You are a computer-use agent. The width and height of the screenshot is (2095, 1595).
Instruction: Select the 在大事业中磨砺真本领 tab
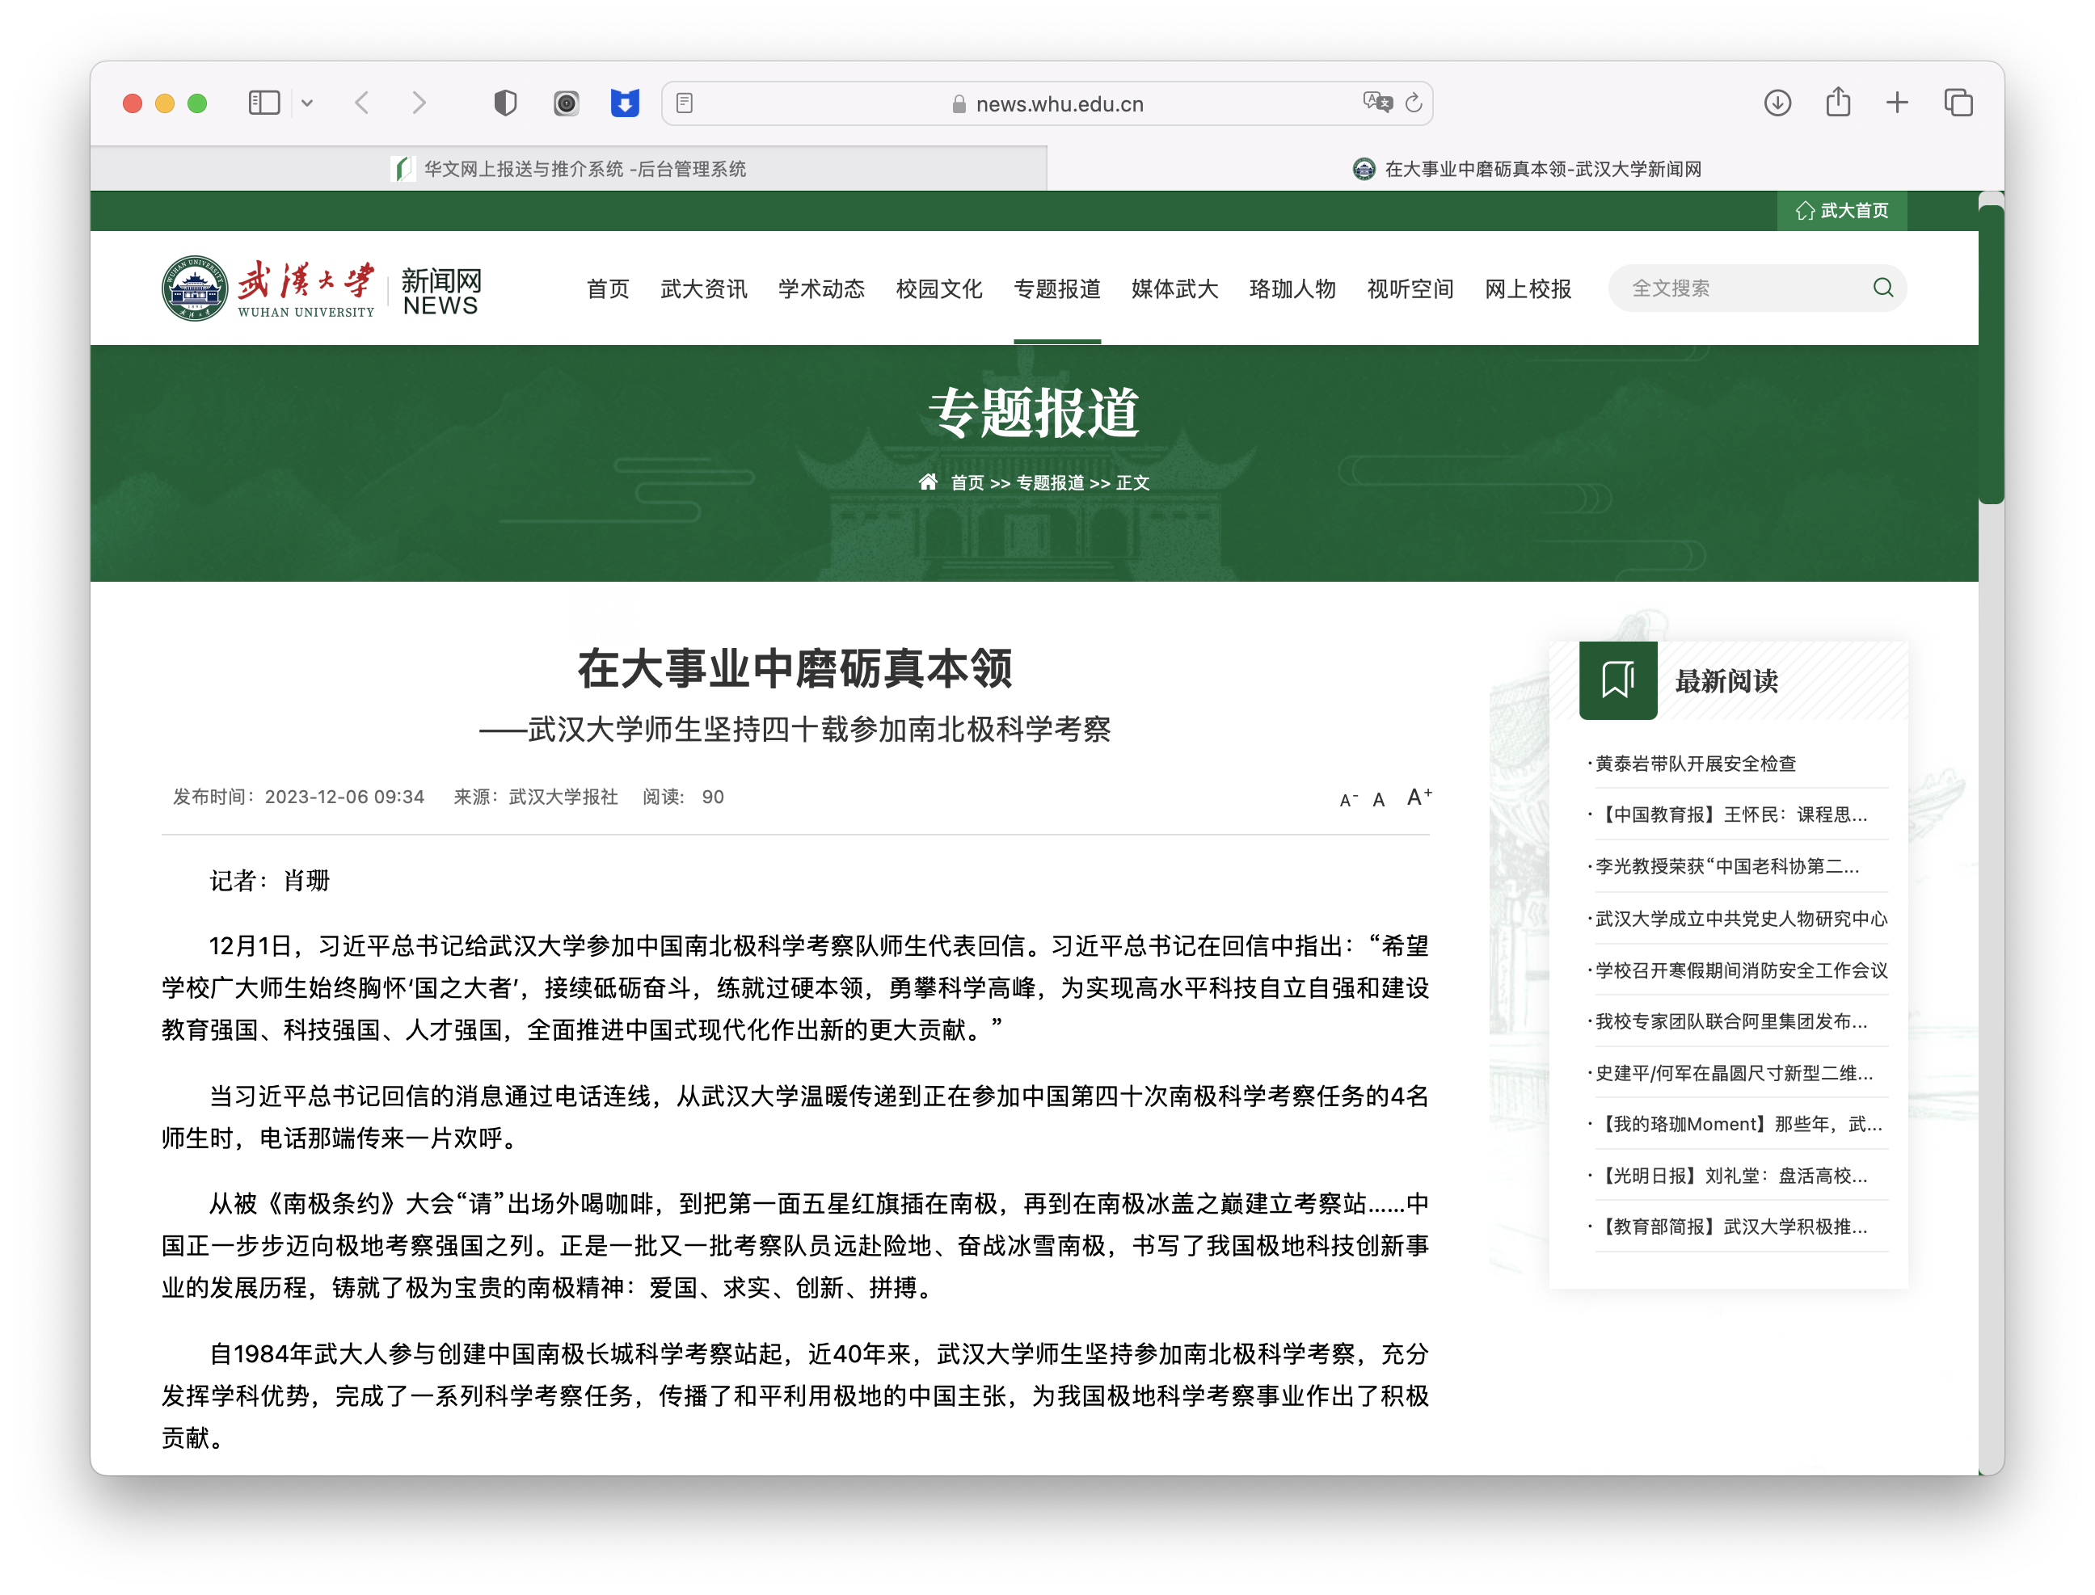(x=1526, y=169)
